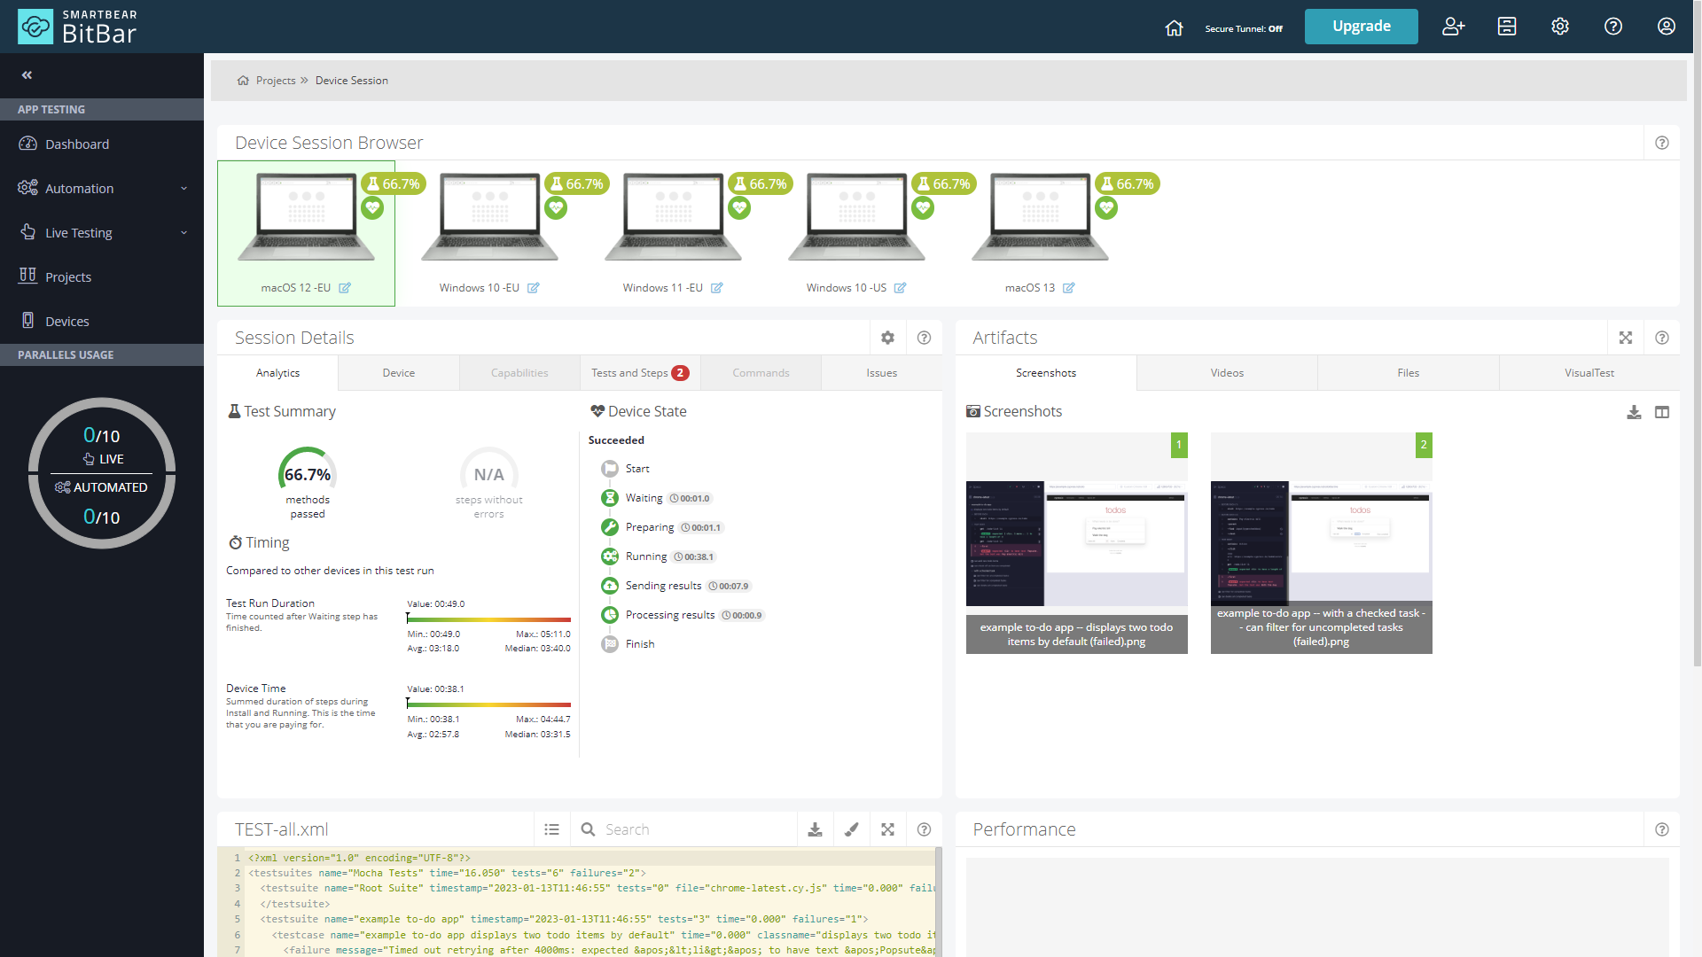Toggle screenshots side-by-side view
The image size is (1702, 957).
[x=1662, y=412]
